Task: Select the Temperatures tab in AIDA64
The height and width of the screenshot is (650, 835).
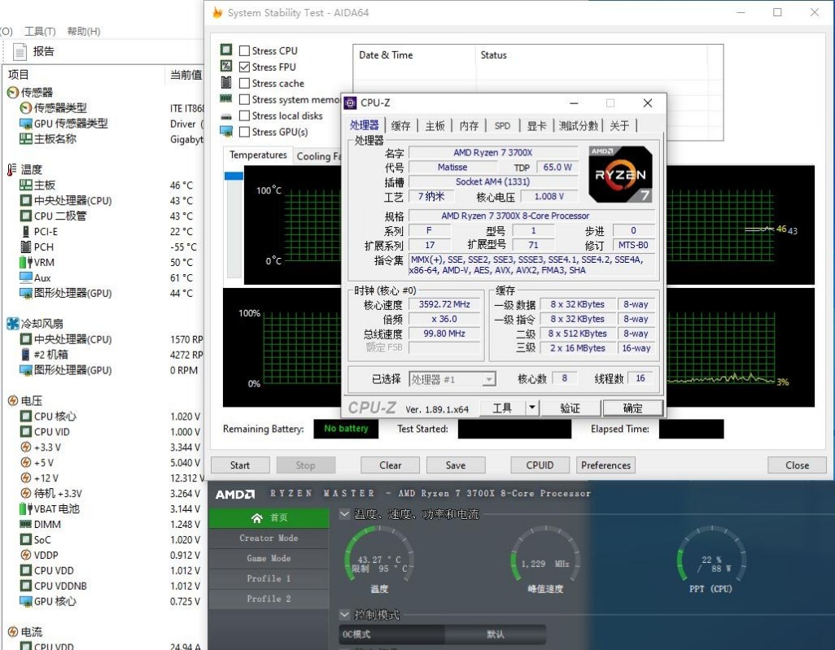Action: [x=258, y=155]
